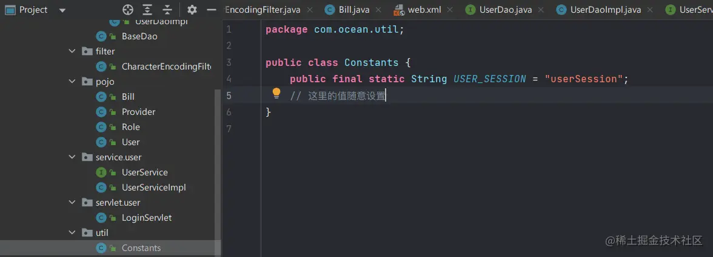Open the Bill class in pojo
713x257 pixels.
pos(128,97)
